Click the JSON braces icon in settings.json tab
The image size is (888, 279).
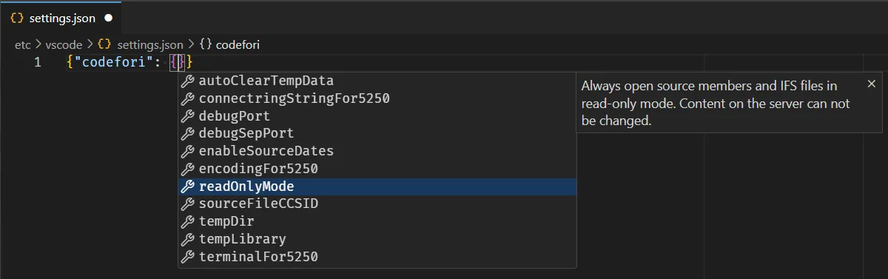(17, 17)
